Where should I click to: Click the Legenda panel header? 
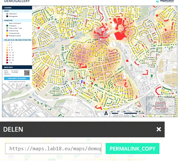click(x=17, y=8)
